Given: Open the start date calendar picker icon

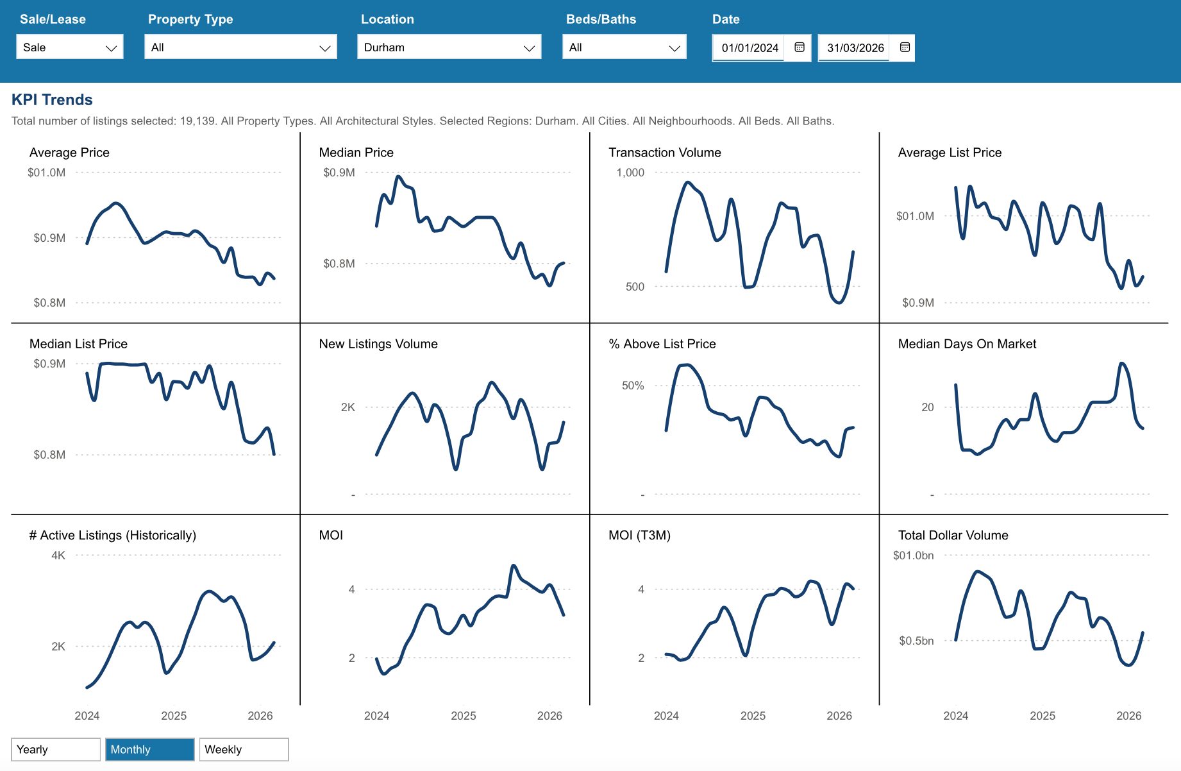Looking at the screenshot, I should coord(799,47).
